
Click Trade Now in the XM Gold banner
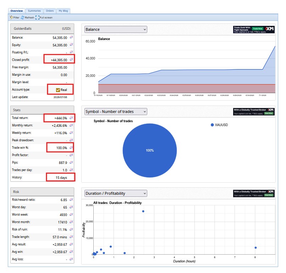[258, 29]
